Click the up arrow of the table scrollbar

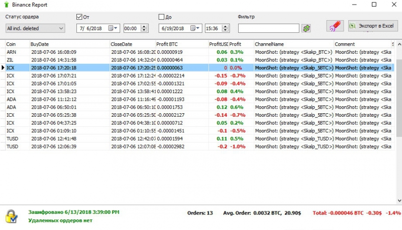[x=399, y=44]
